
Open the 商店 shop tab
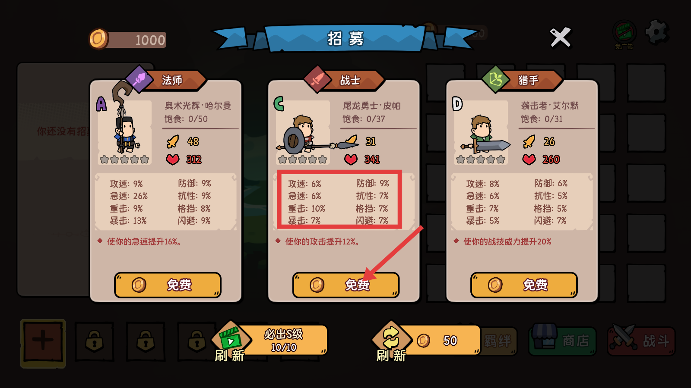(562, 341)
